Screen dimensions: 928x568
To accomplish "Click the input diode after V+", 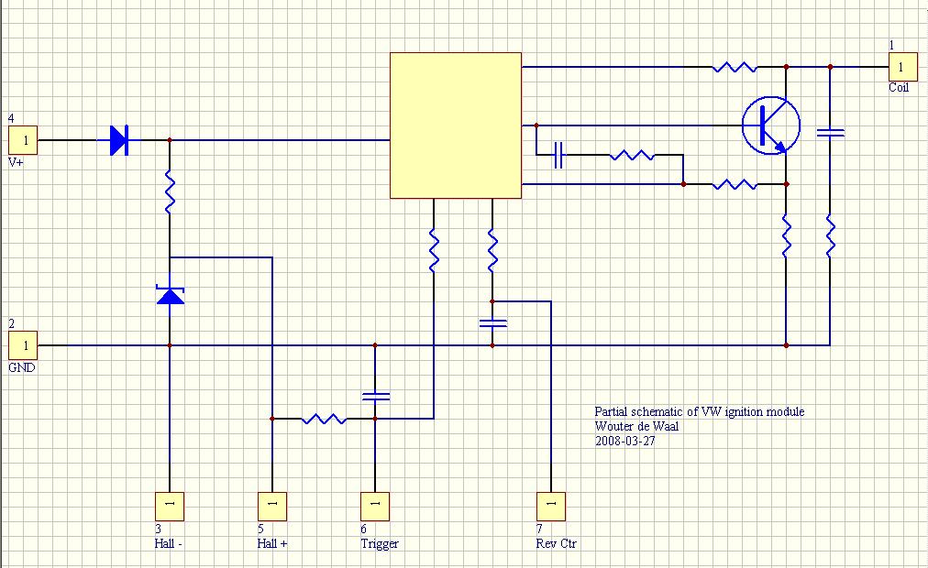I will (119, 140).
